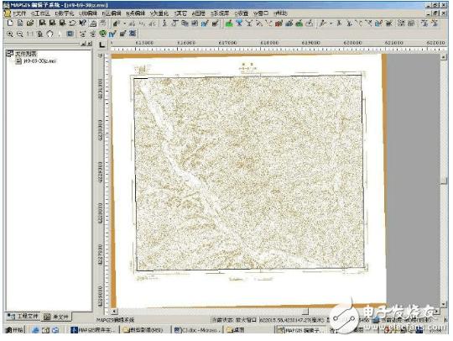Open the 设置 (Settings) menu
The width and height of the screenshot is (453, 341).
[242, 13]
